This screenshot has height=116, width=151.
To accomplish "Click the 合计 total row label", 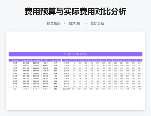I will point(15,89).
